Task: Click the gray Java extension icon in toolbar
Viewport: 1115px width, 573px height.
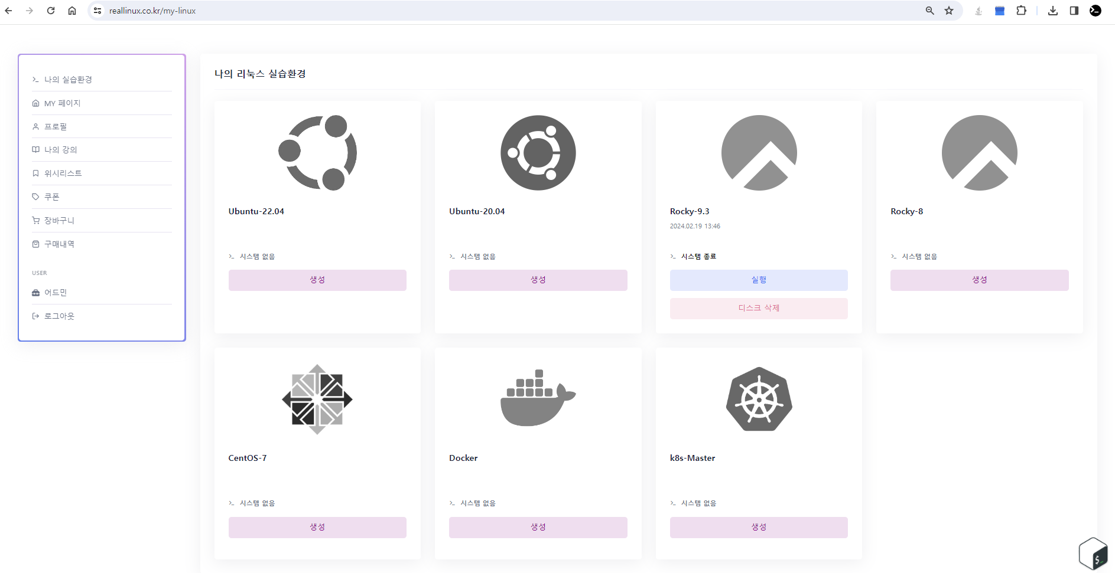Action: (x=979, y=11)
